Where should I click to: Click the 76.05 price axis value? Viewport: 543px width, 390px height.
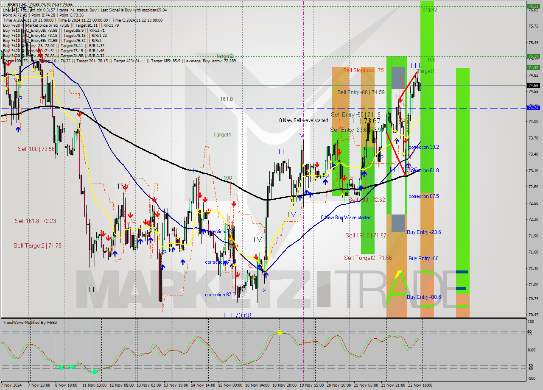click(x=533, y=10)
